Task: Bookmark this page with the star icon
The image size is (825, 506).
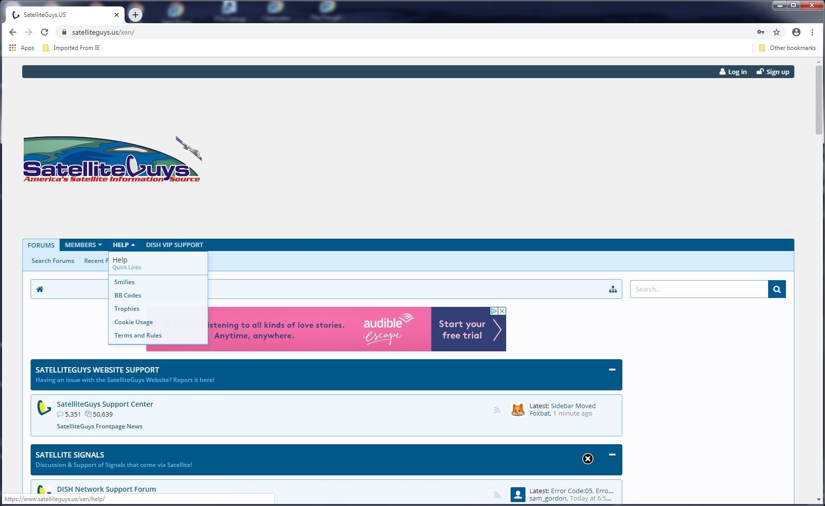Action: [777, 32]
